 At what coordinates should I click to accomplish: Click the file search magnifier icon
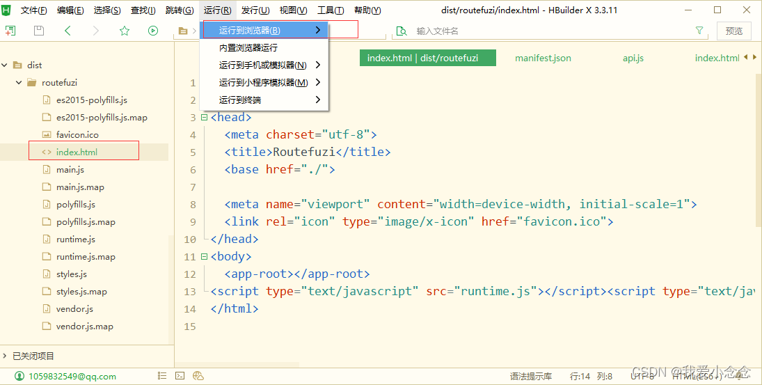402,31
